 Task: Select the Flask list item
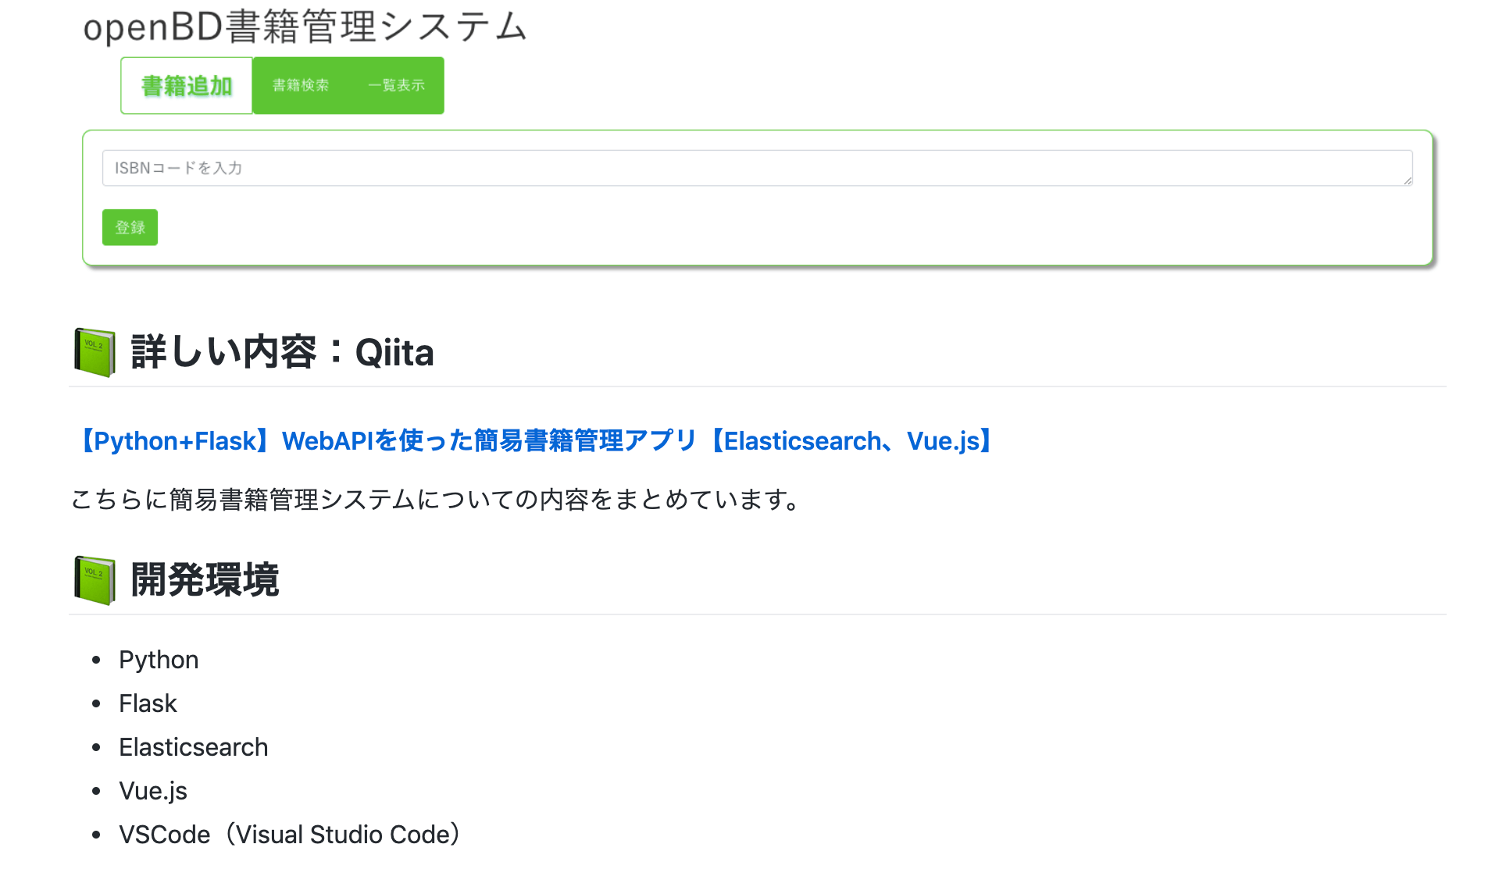148,703
